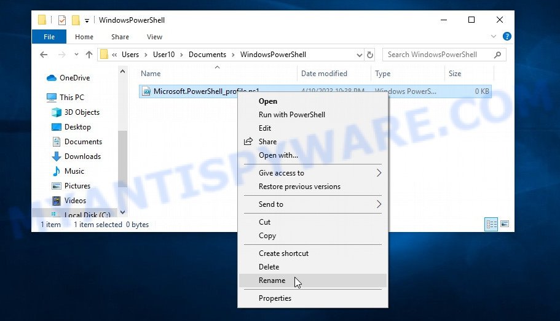
Task: Open the View ribbon tab
Action: [154, 37]
